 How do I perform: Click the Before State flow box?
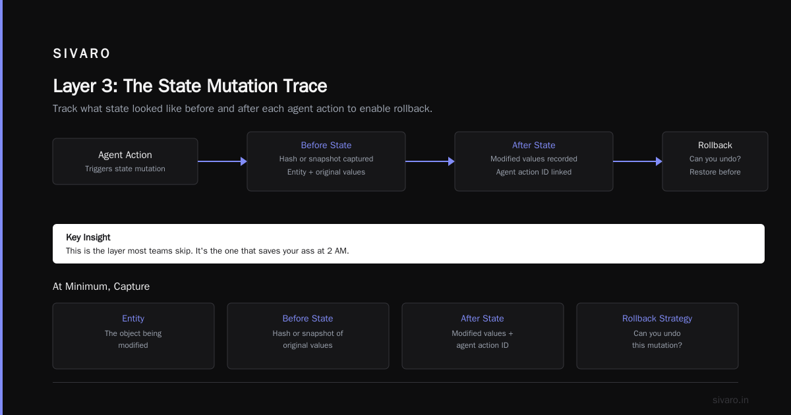point(326,161)
